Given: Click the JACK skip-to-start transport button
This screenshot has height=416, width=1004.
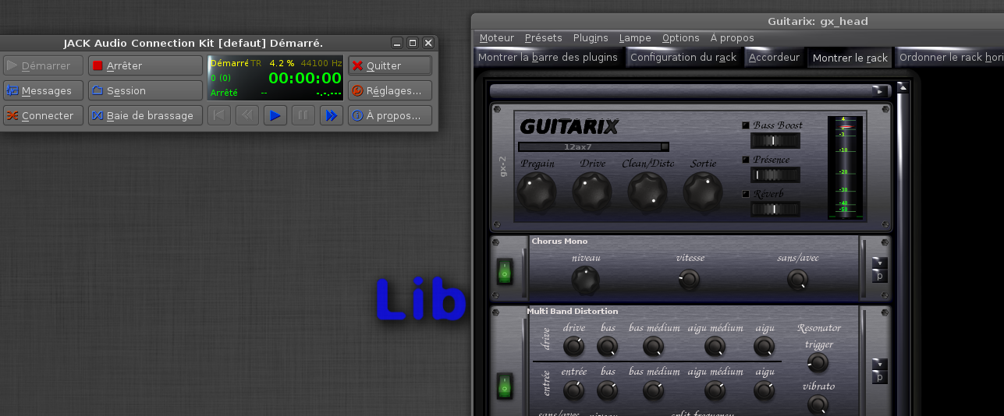Looking at the screenshot, I should point(219,115).
